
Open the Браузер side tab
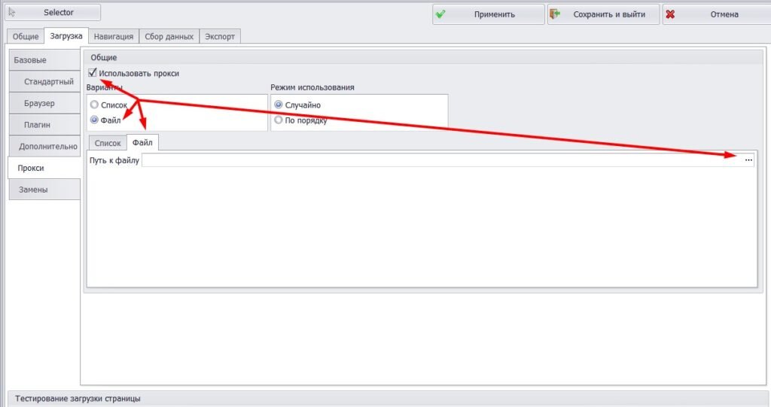pos(44,103)
